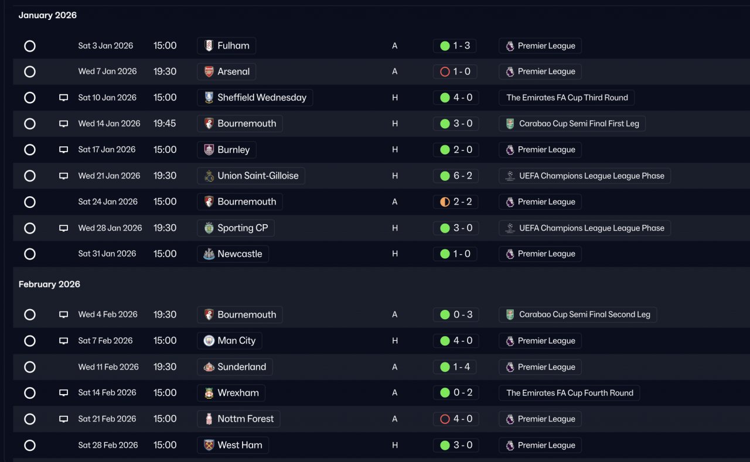The width and height of the screenshot is (750, 462).
Task: Click the Sunderland team name button
Action: click(235, 367)
